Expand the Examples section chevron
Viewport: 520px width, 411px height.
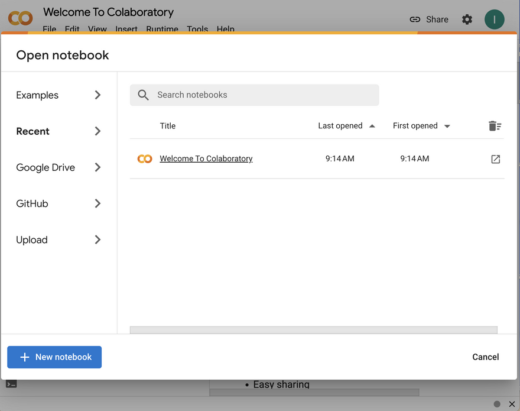(97, 95)
